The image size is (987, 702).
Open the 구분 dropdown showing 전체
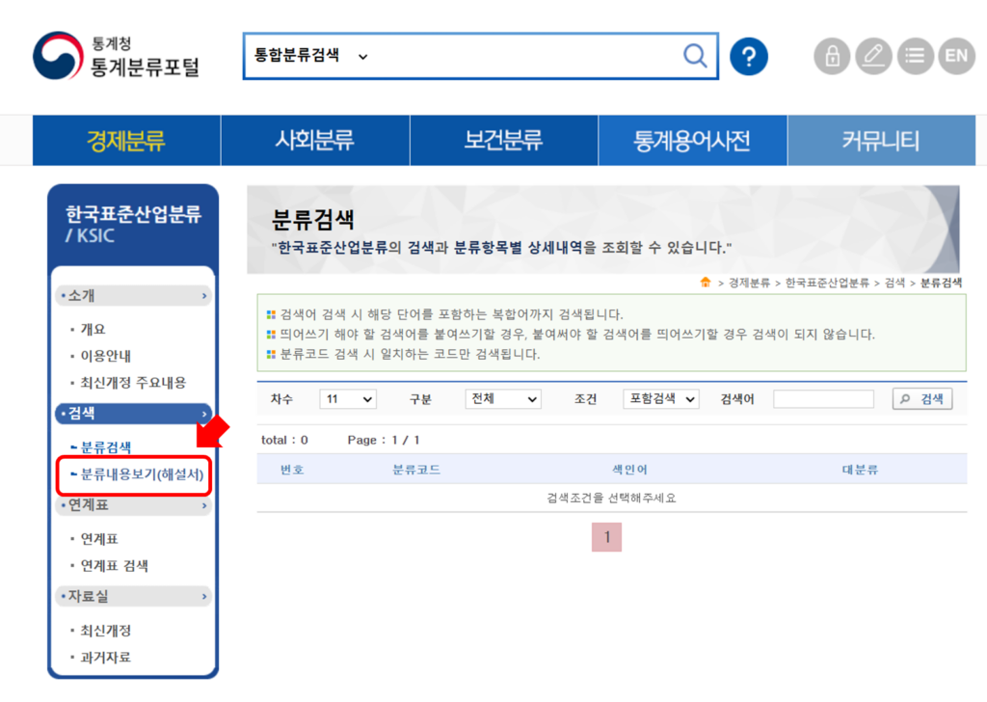point(503,398)
